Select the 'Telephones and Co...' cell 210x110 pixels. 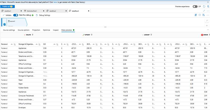click(x=26, y=56)
